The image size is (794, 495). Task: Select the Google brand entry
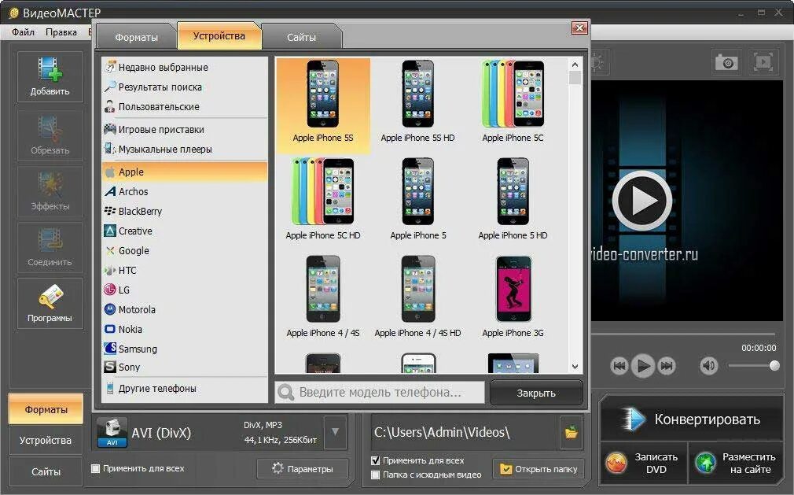(184, 251)
